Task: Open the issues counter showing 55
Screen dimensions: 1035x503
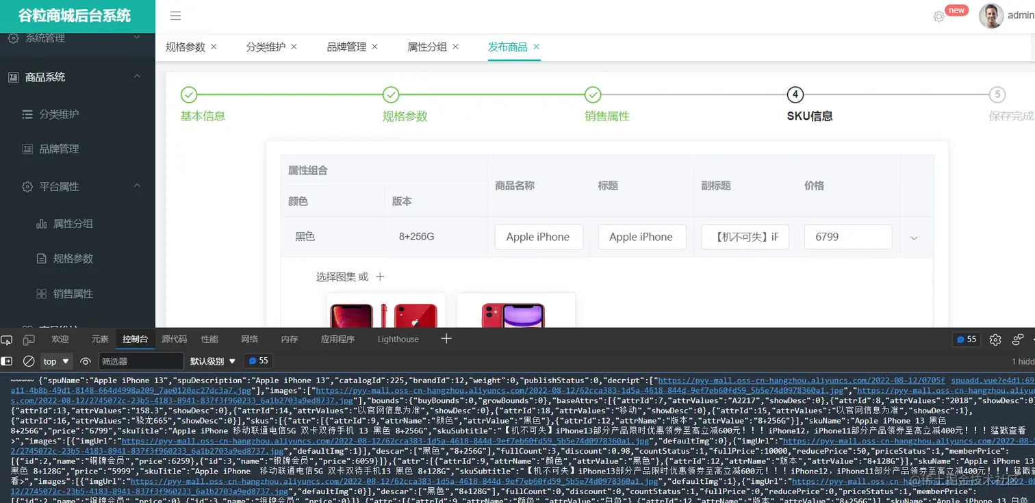Action: (965, 339)
